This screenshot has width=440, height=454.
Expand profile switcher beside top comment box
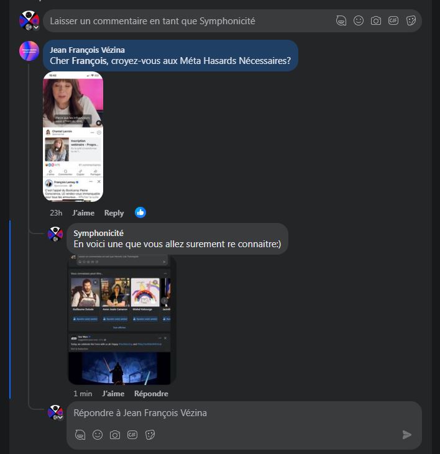click(x=36, y=27)
